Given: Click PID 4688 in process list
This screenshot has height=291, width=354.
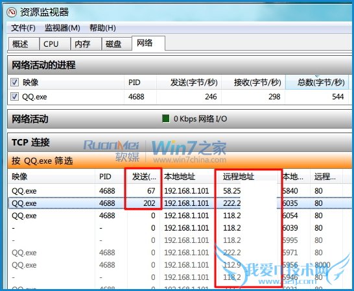Looking at the screenshot, I should point(136,97).
